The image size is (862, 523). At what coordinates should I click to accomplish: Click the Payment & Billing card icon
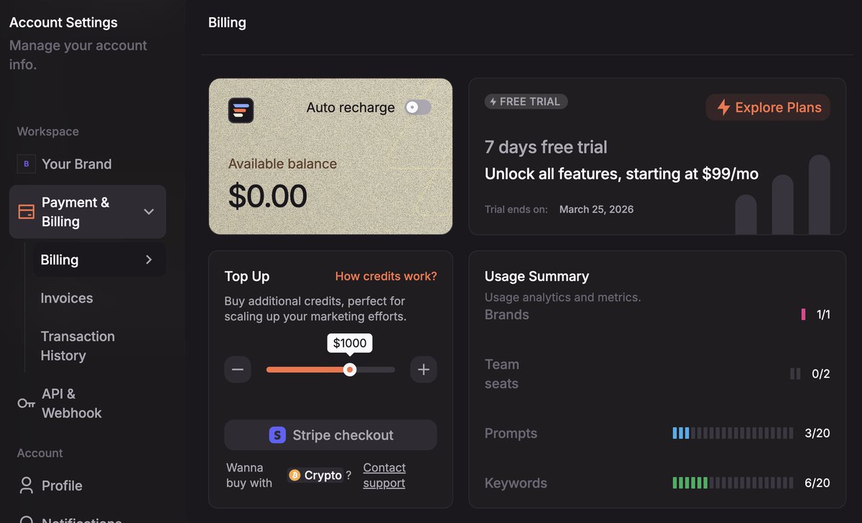(27, 212)
